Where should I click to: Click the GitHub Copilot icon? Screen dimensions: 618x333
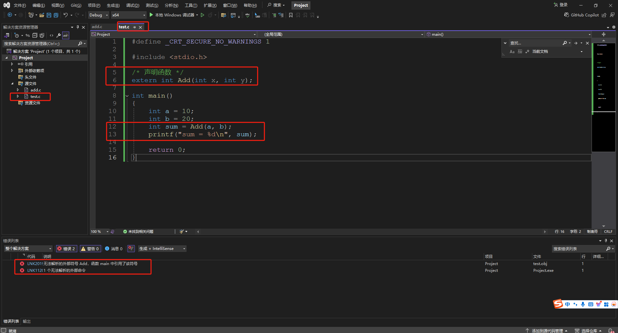coord(566,15)
